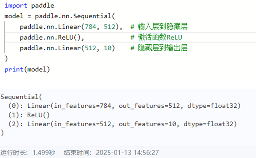Click the paddle.nn.ReLU() line
Screen dimensions: 256x158
pyautogui.click(x=52, y=37)
